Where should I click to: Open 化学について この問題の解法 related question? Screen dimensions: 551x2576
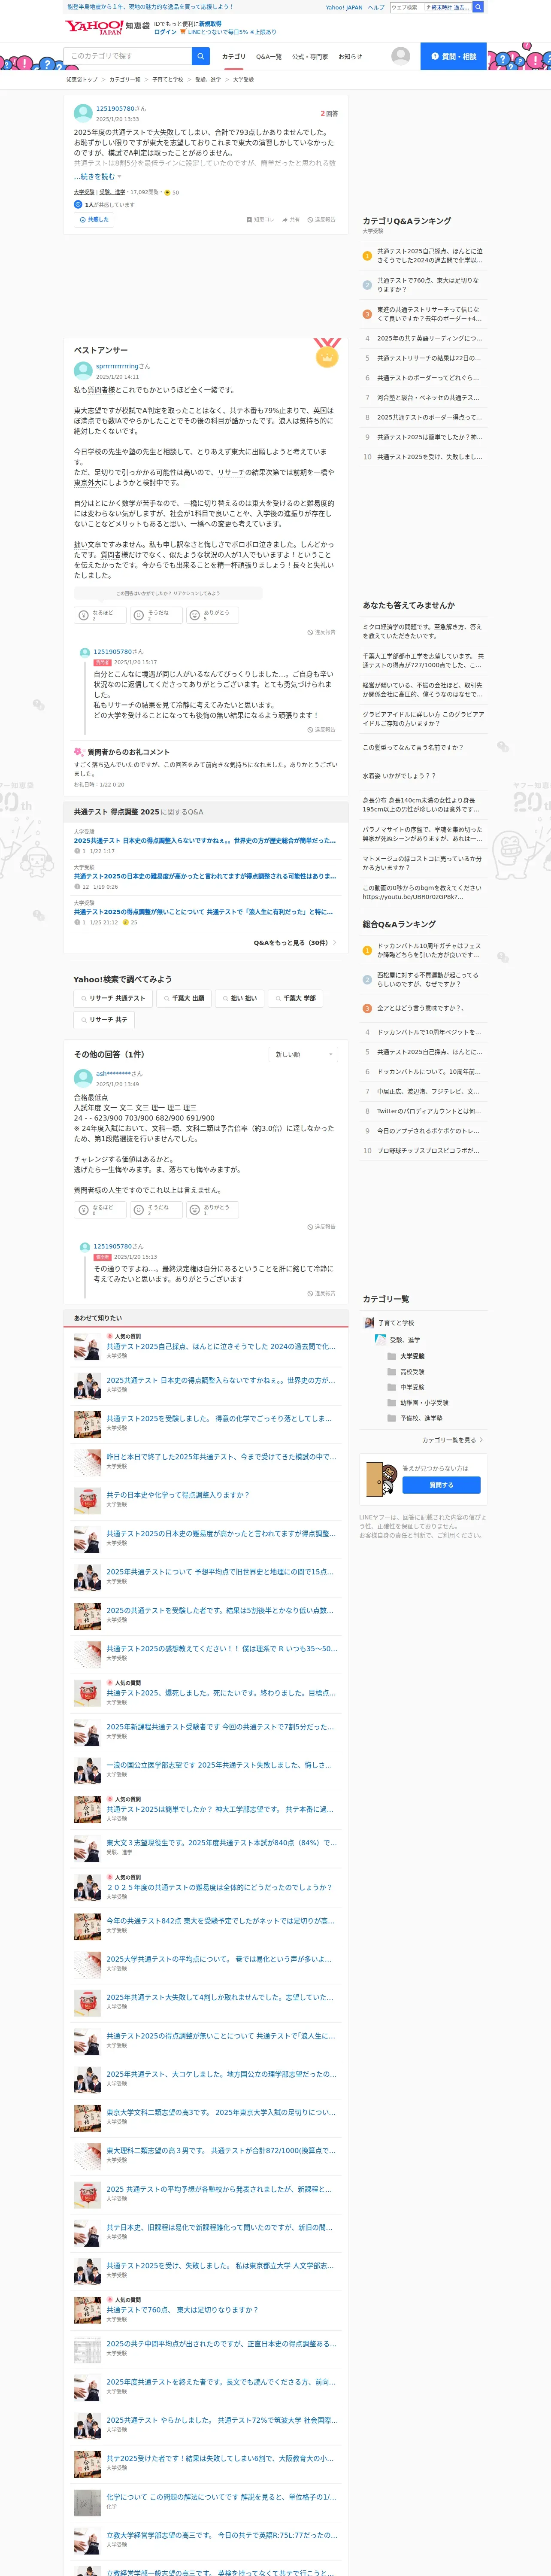point(221,2496)
